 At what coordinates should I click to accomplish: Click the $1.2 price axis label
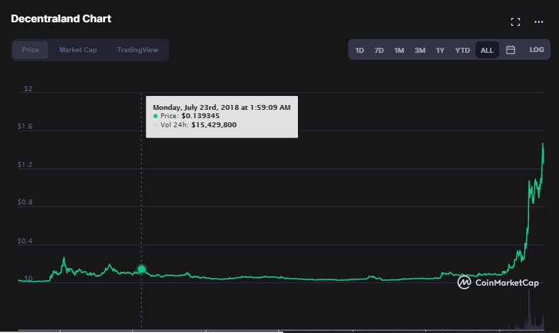25,165
